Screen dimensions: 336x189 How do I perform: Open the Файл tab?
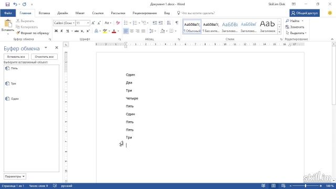pos(8,13)
